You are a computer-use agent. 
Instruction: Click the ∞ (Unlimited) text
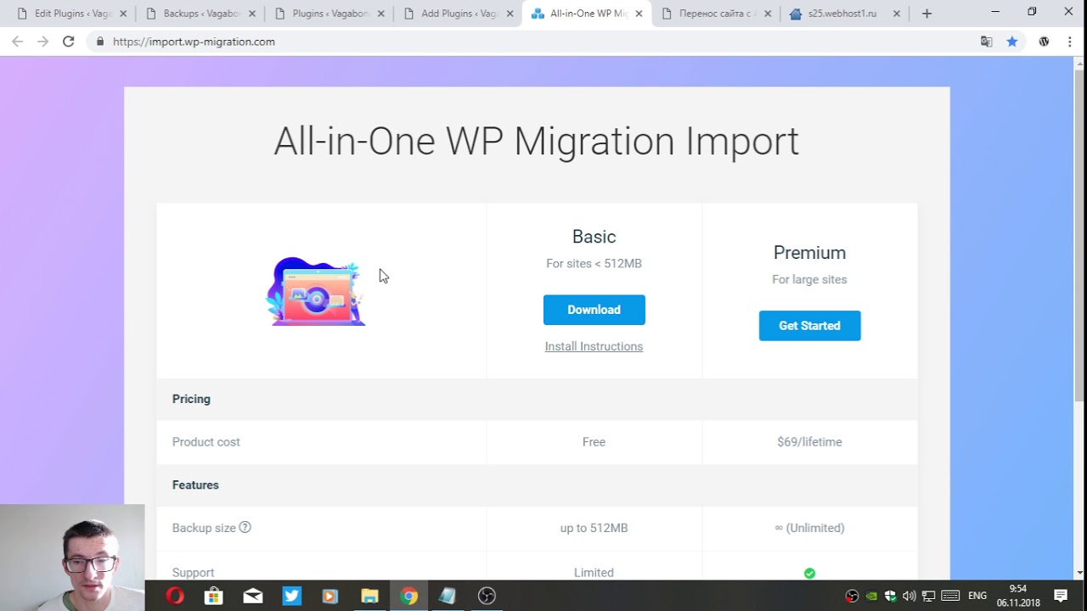point(809,528)
